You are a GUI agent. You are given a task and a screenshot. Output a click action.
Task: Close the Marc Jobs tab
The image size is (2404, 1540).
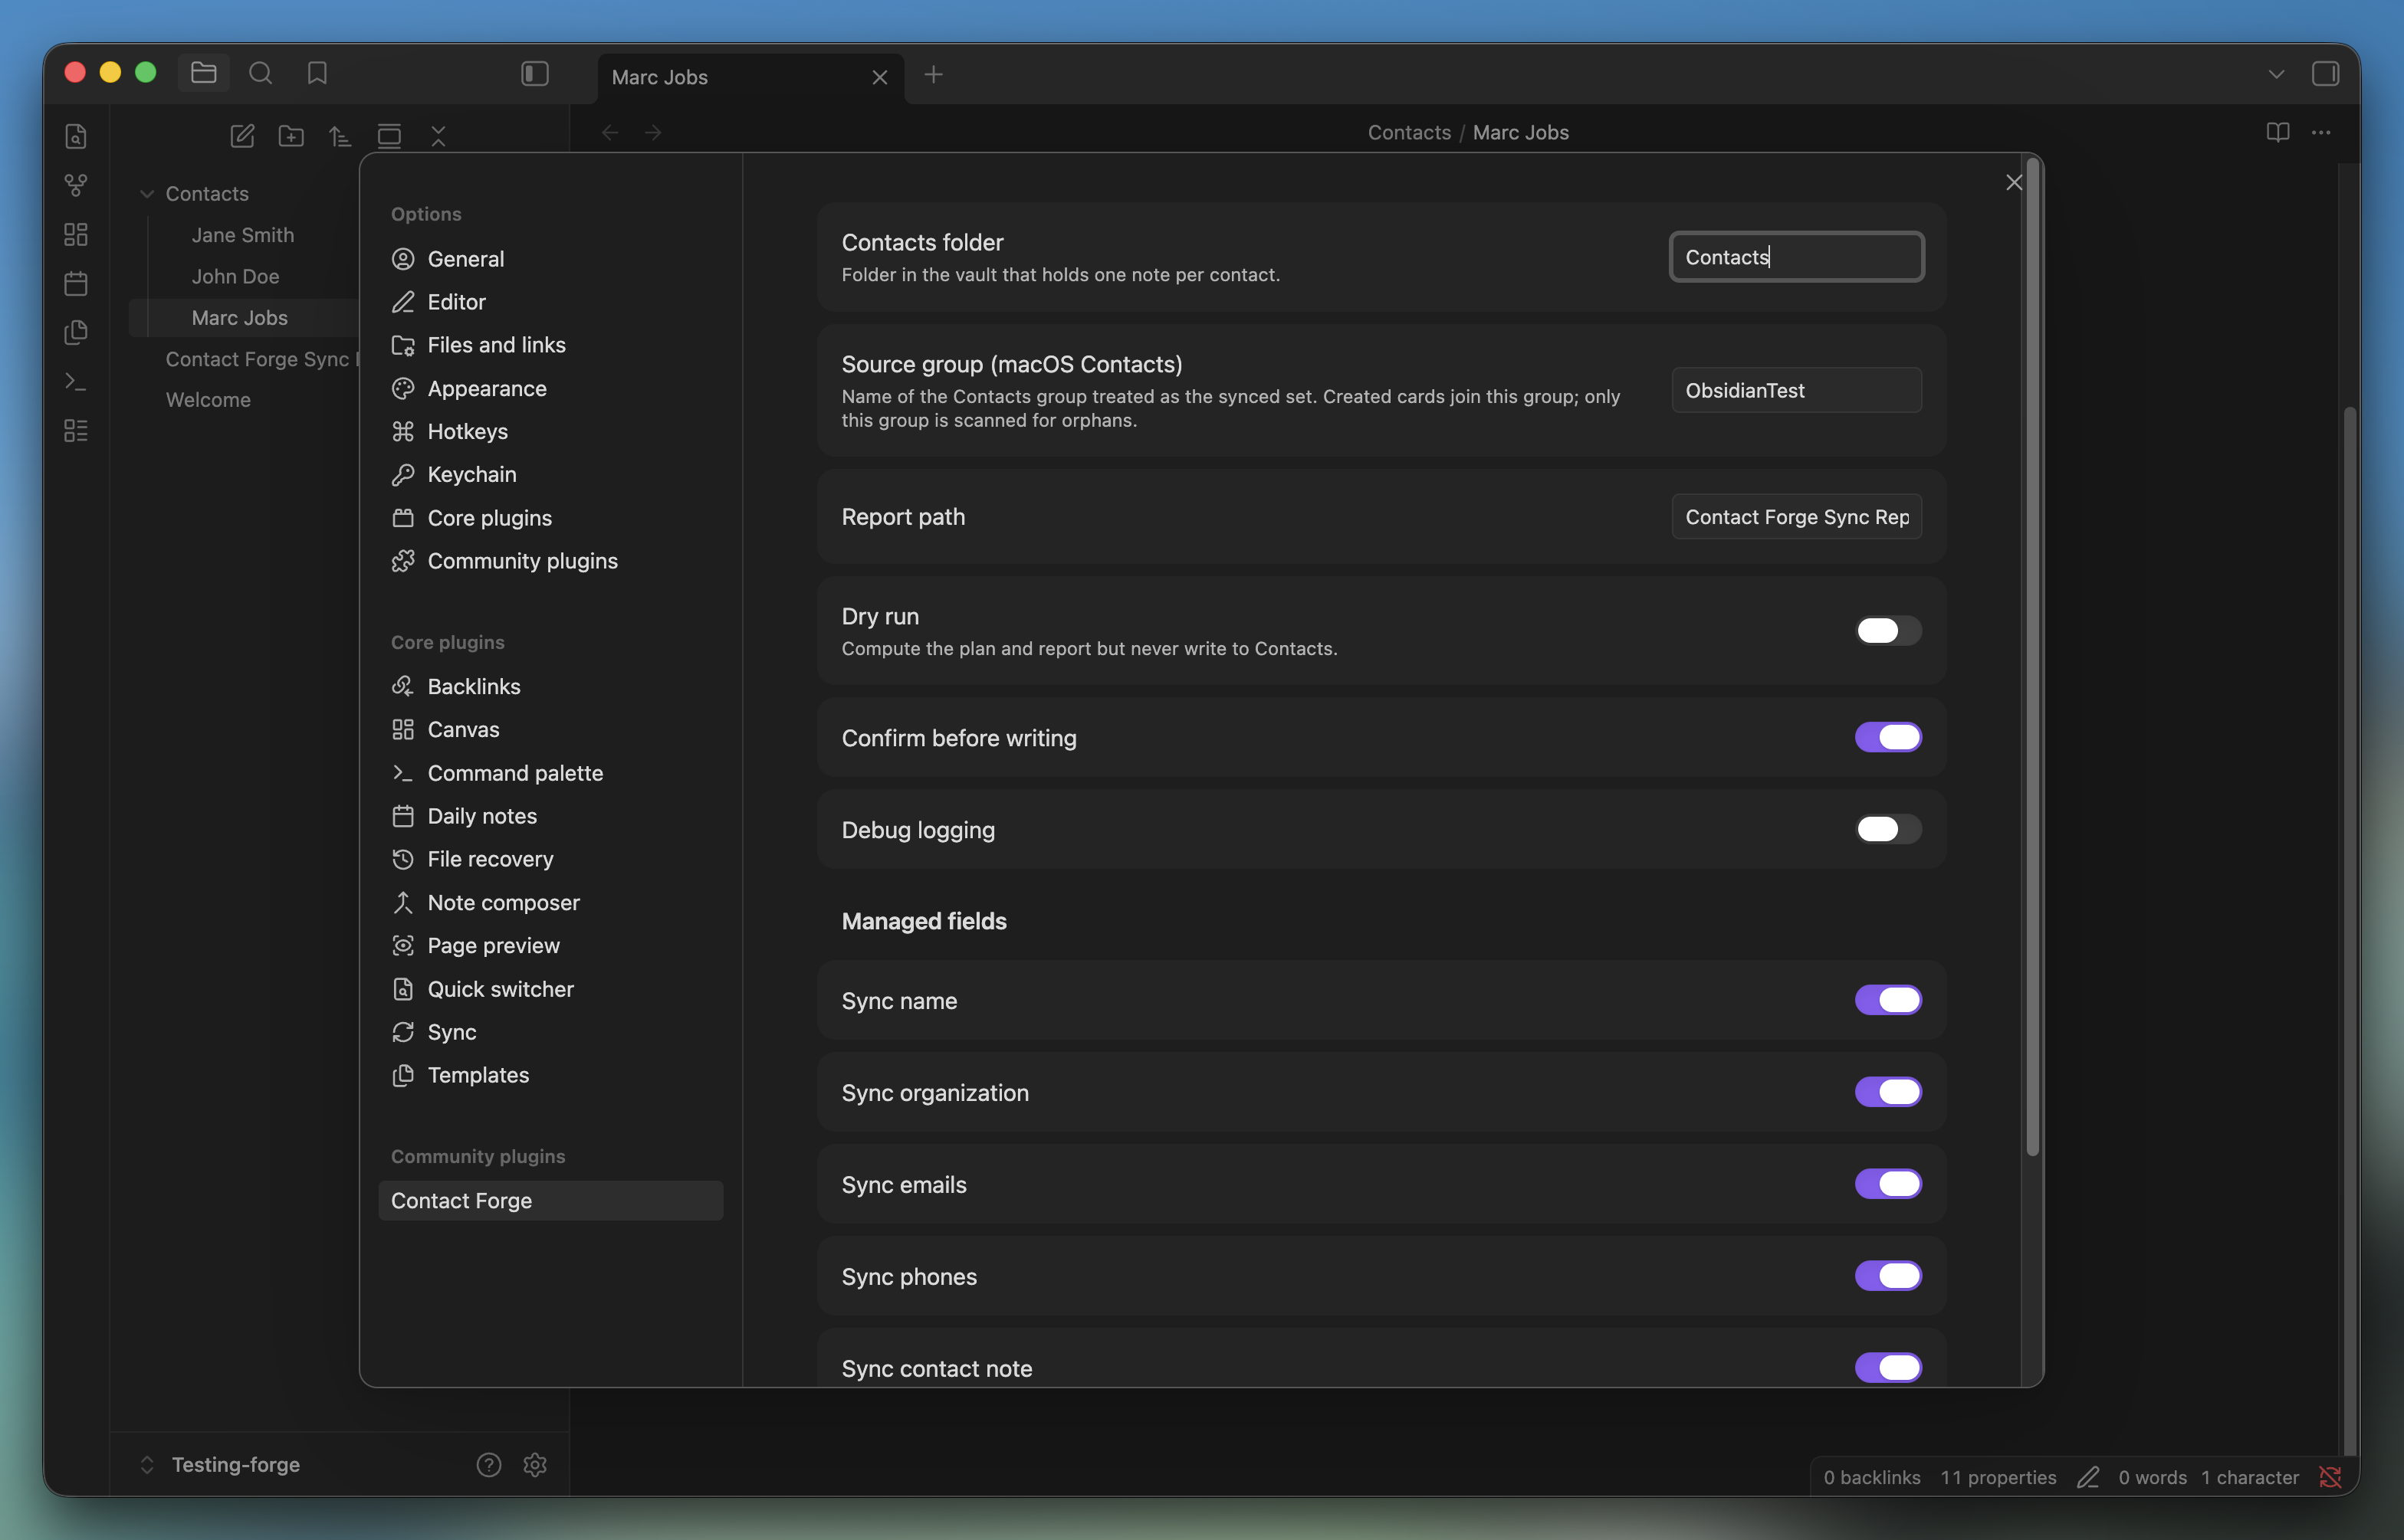point(879,77)
